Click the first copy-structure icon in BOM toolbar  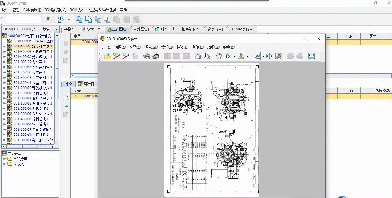(x=79, y=19)
